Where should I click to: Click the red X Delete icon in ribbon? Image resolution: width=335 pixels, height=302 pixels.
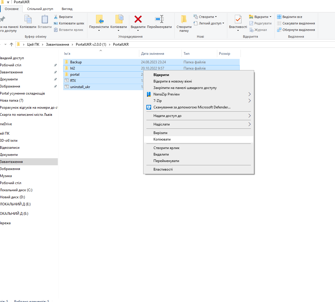pos(138,19)
